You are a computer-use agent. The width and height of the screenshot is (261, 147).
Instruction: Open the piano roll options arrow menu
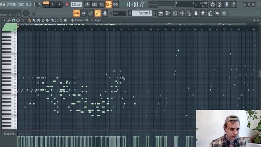(x=4, y=20)
